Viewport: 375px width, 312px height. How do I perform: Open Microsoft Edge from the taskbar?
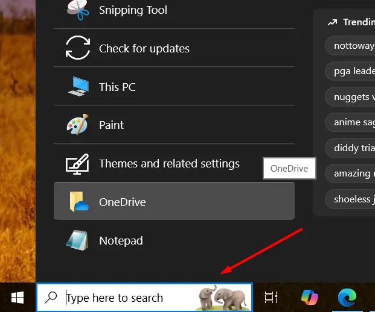coord(347,298)
